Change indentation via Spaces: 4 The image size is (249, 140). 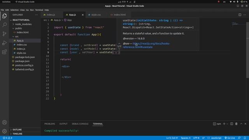click(x=186, y=138)
